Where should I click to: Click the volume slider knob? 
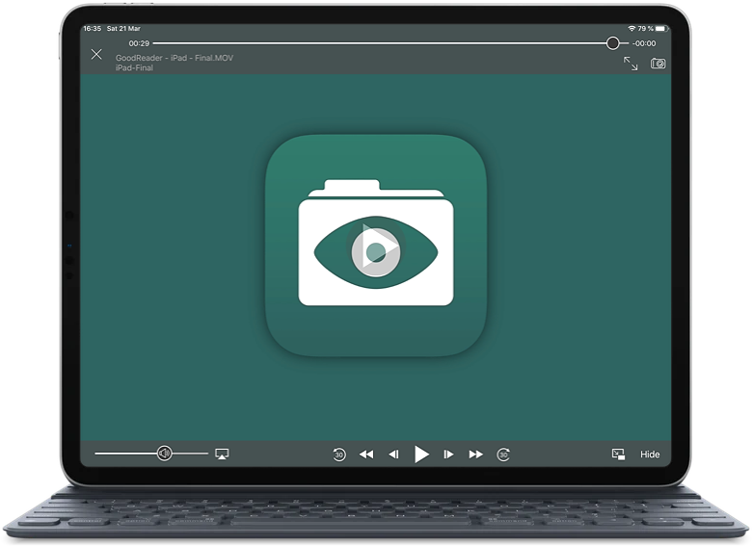(x=165, y=454)
